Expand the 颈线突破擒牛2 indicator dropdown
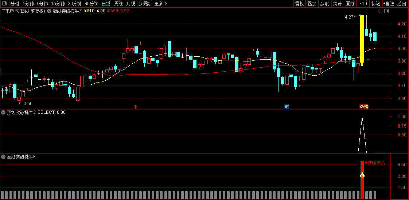409x200 pixels. pos(3,112)
